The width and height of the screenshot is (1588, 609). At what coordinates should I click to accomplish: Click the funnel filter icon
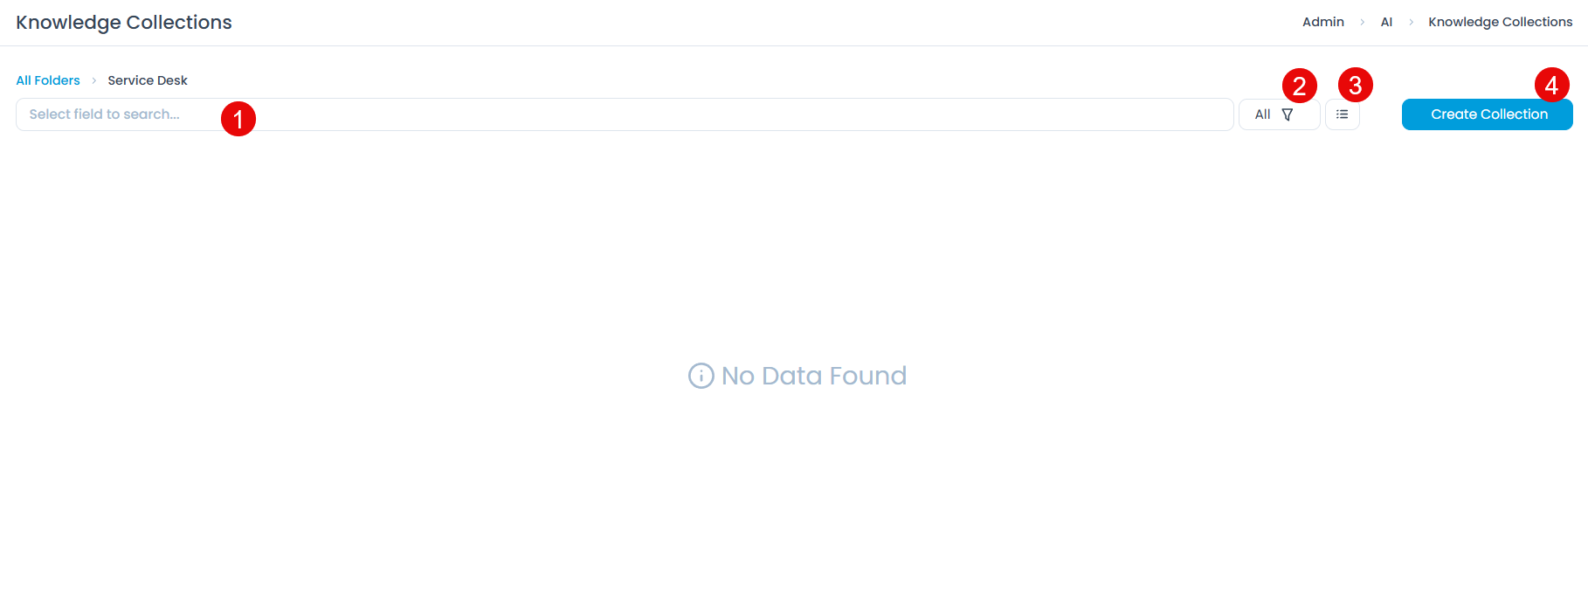coord(1287,114)
